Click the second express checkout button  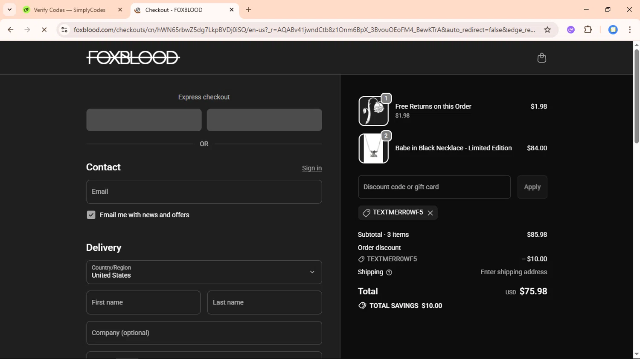coord(265,120)
